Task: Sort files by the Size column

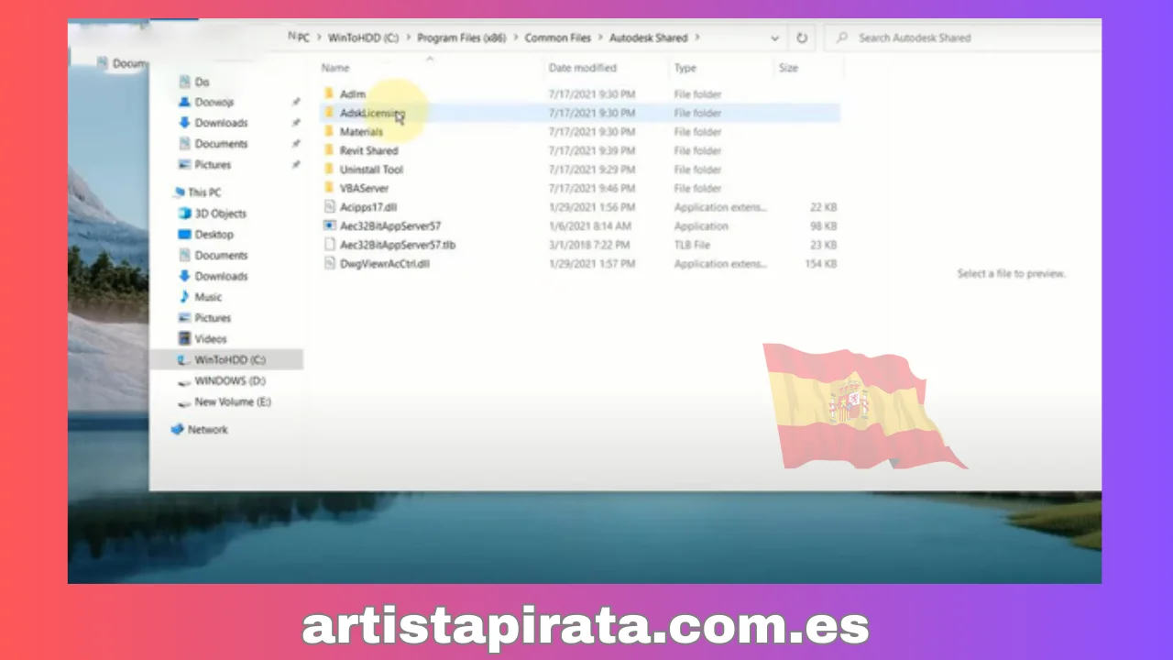Action: 788,68
